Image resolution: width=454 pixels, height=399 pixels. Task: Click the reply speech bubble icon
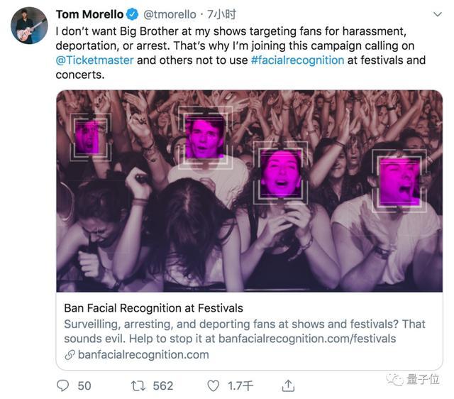pyautogui.click(x=63, y=386)
